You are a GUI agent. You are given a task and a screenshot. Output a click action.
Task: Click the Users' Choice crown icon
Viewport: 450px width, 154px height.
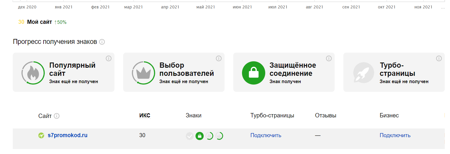[x=143, y=73]
